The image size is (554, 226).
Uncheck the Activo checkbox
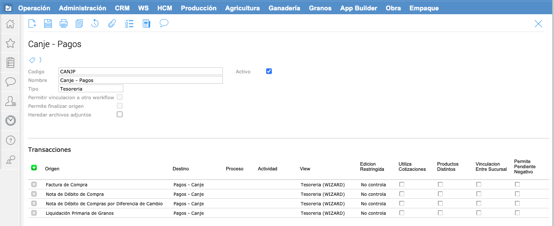click(x=269, y=71)
